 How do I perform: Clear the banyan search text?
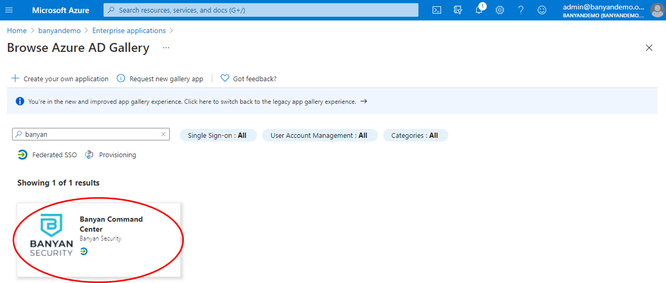click(x=163, y=135)
